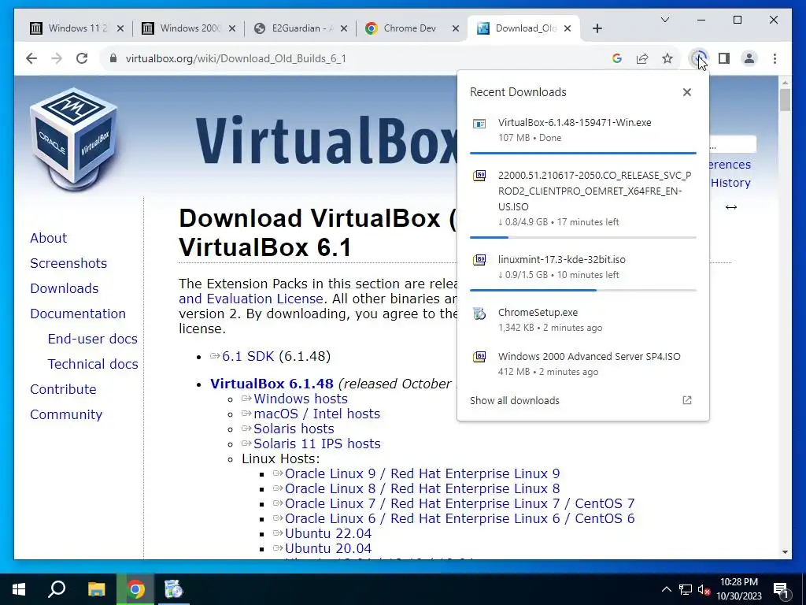The height and width of the screenshot is (605, 806).
Task: Open the About sidebar link
Action: (x=48, y=238)
